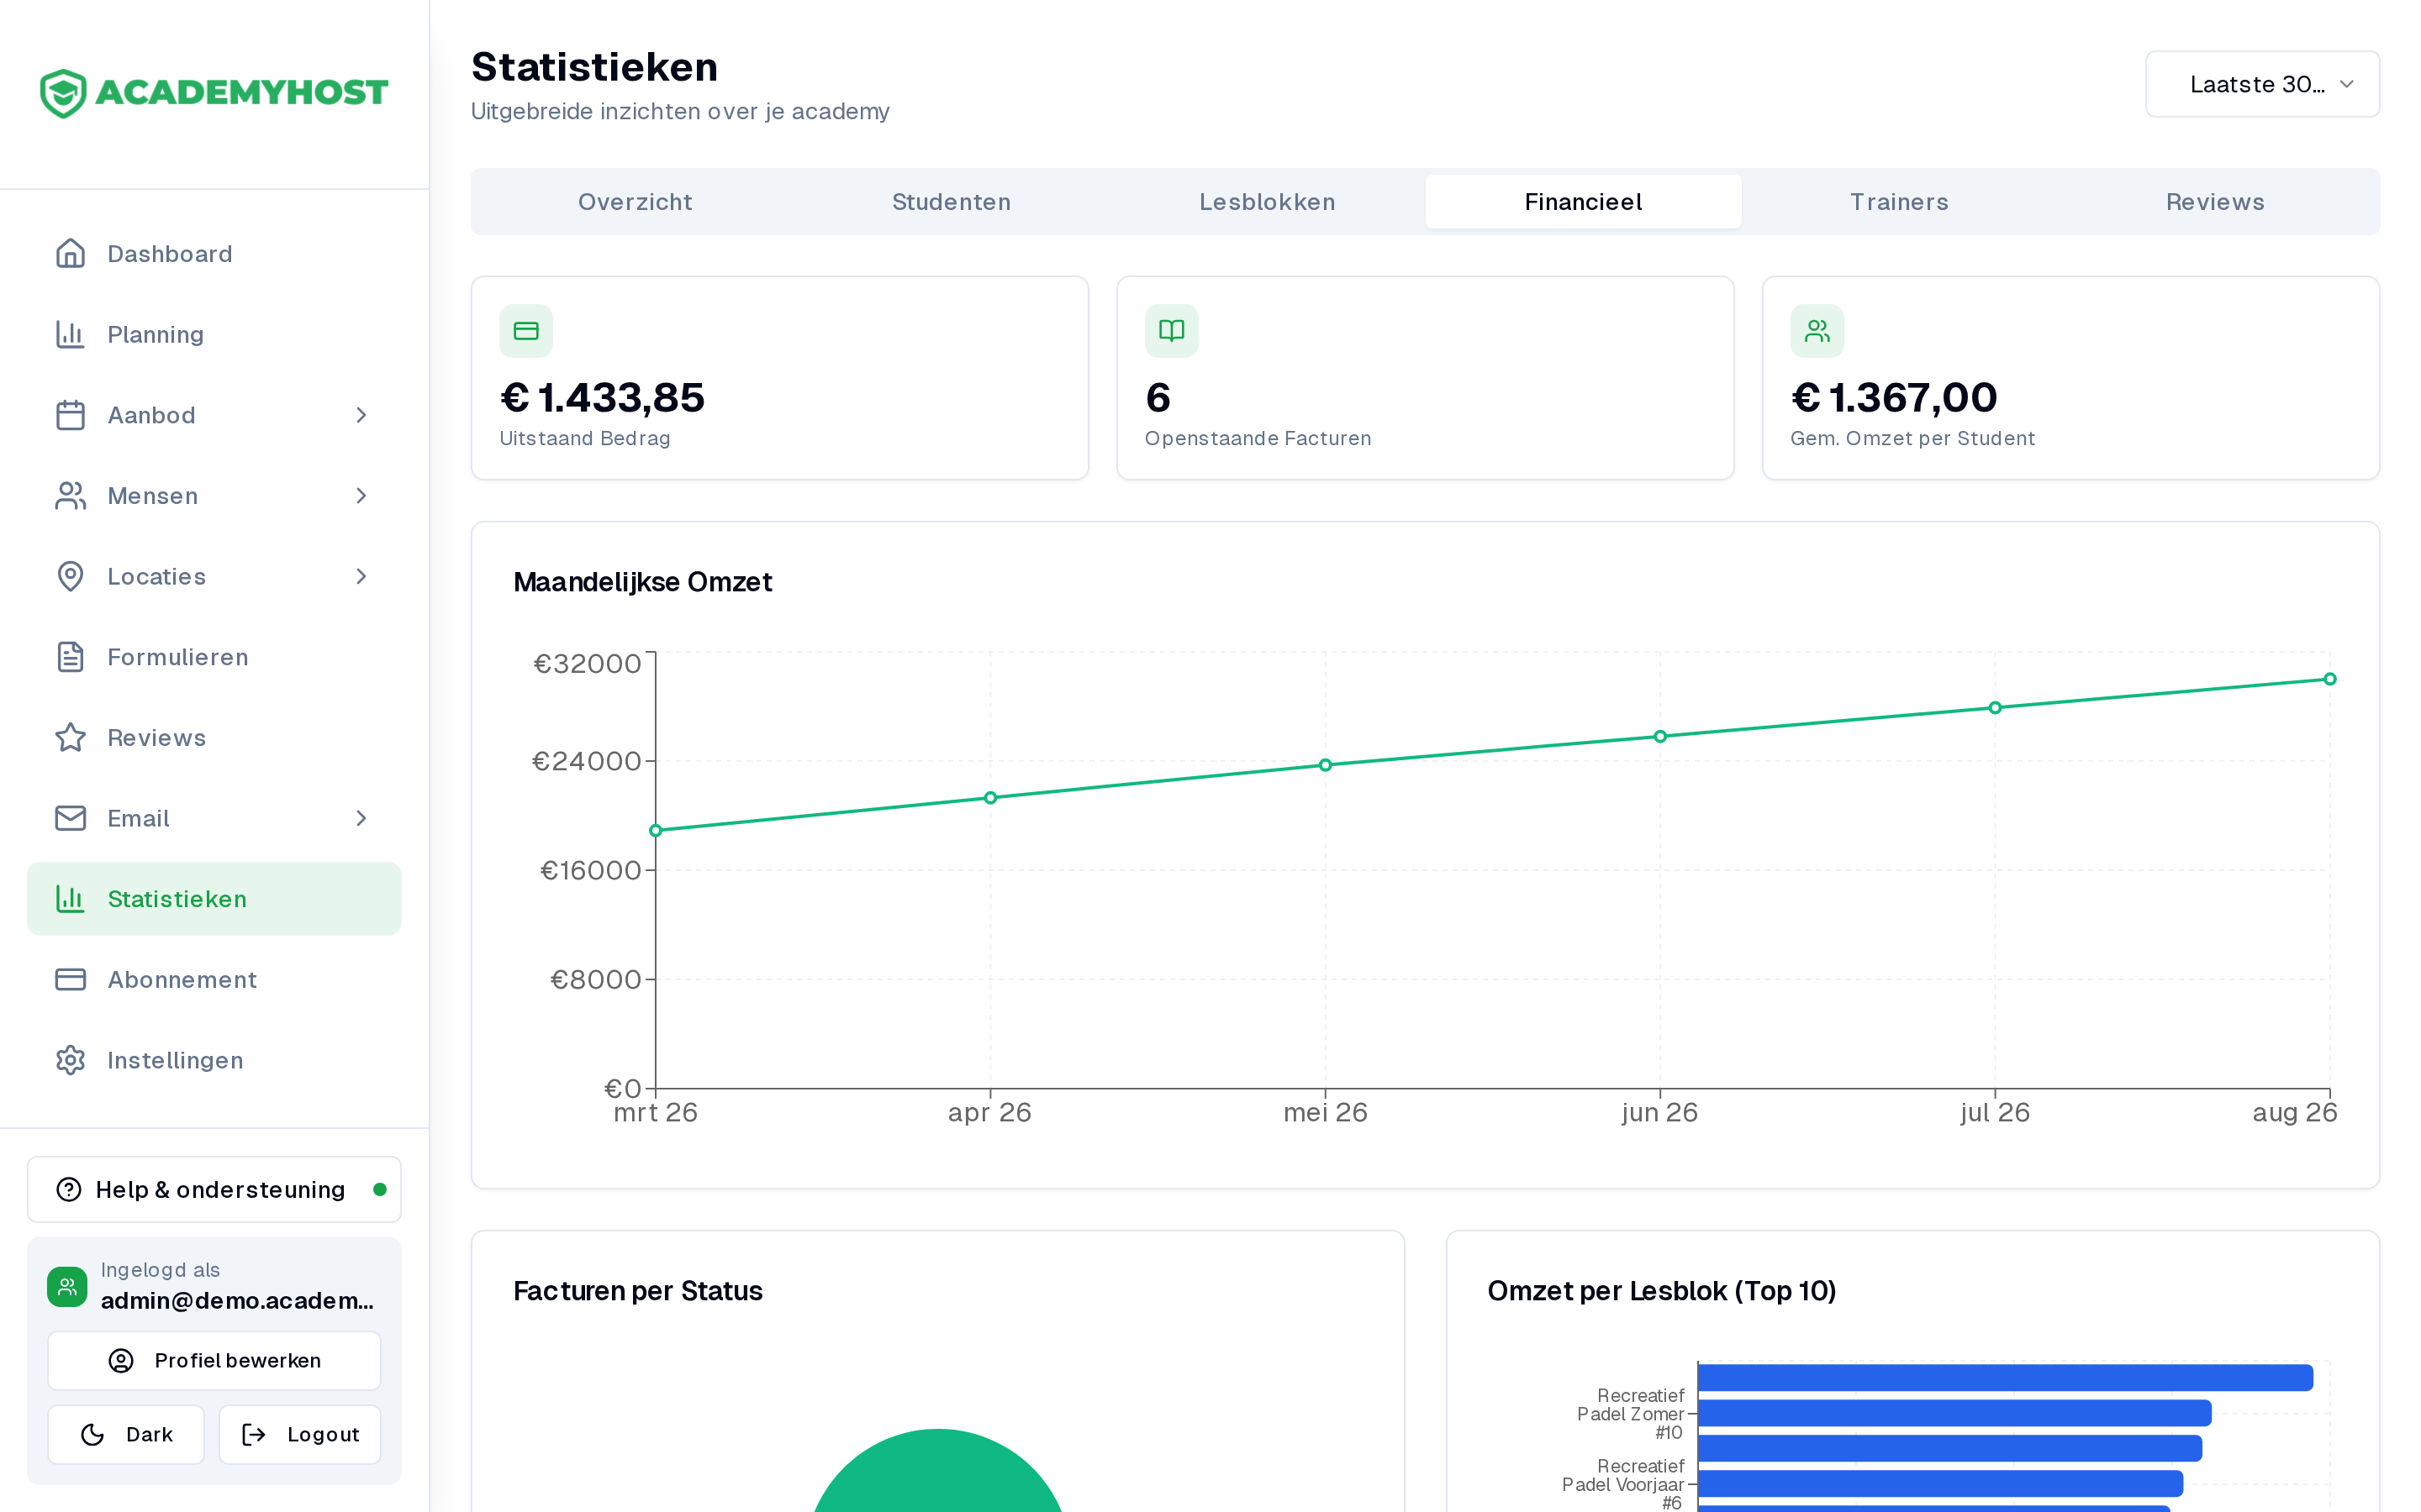
Task: Click the Reviews star icon in sidebar
Action: coord(70,738)
